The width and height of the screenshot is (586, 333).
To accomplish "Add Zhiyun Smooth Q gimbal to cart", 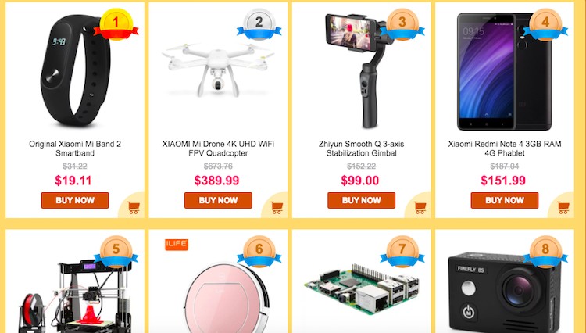I will click(420, 207).
